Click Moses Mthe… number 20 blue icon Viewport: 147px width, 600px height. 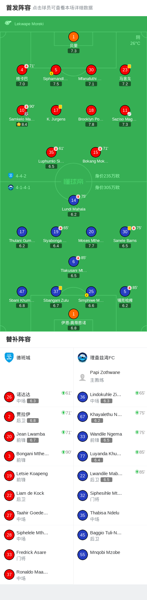coord(91,232)
